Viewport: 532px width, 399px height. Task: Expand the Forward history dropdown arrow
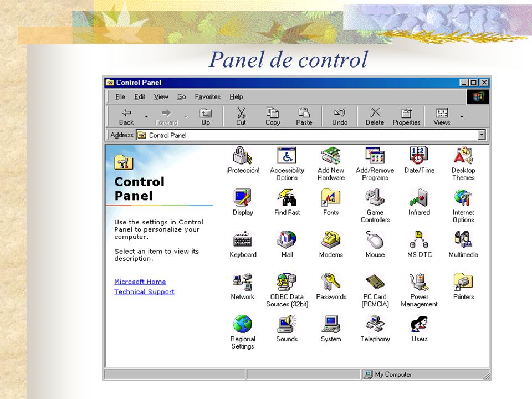click(x=186, y=117)
